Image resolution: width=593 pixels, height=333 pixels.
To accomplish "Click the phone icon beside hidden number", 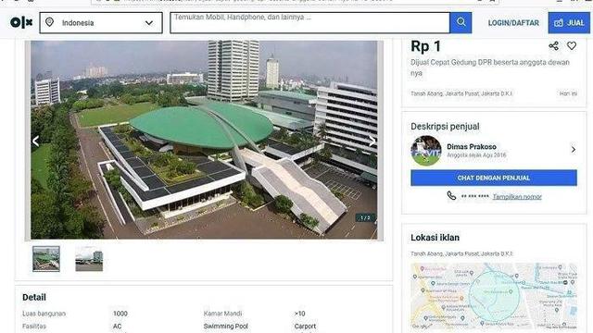I will (451, 195).
